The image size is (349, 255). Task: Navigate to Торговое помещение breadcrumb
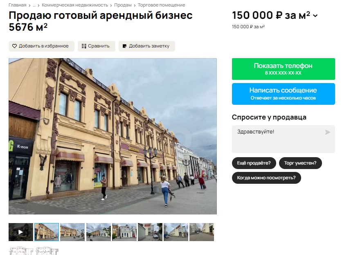click(x=161, y=5)
